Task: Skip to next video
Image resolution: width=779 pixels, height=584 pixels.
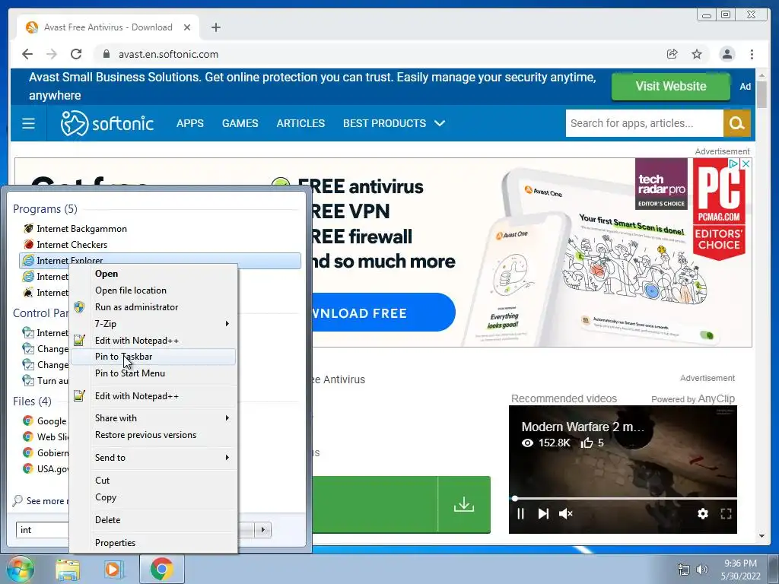Action: pyautogui.click(x=543, y=513)
